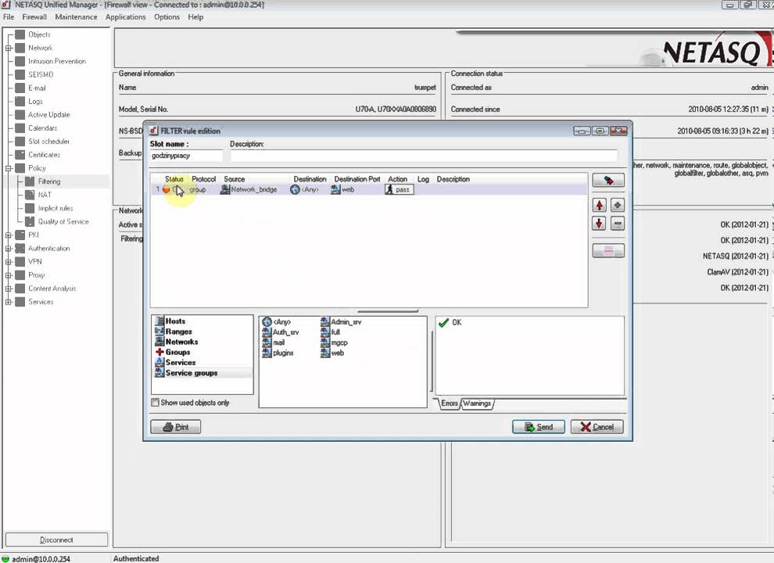
Task: Select <Any> in service group list
Action: click(277, 322)
